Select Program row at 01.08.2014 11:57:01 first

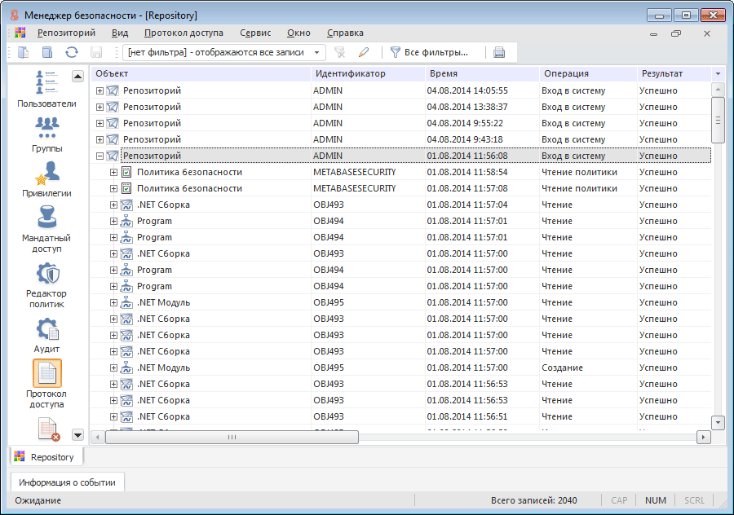(401, 222)
